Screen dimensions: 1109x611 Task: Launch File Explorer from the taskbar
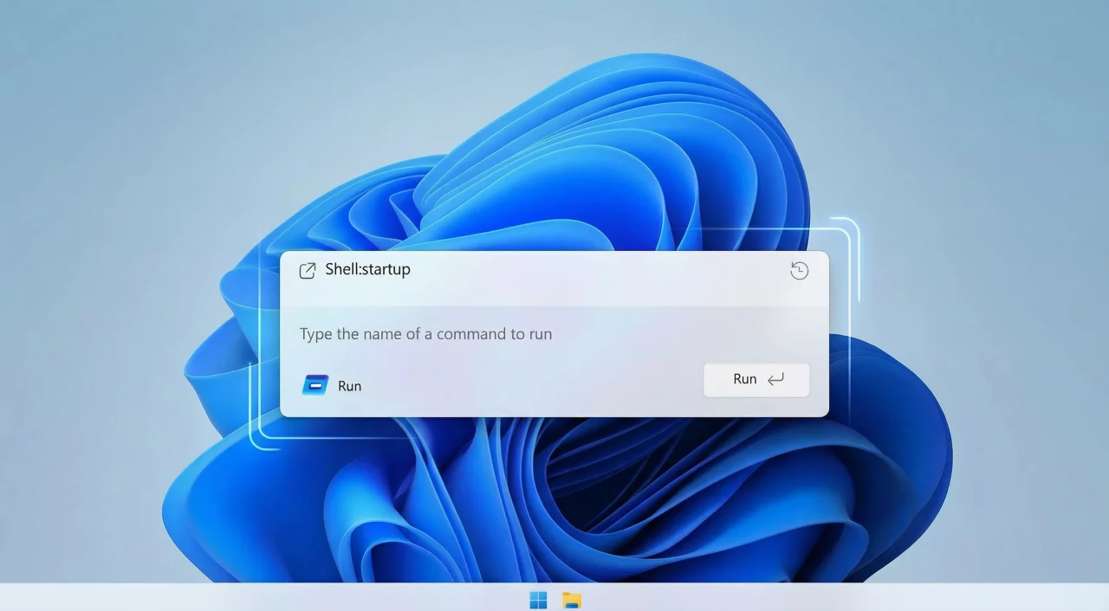pyautogui.click(x=573, y=599)
